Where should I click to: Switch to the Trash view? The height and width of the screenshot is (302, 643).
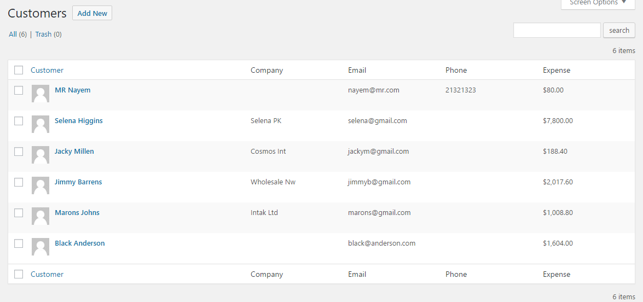click(x=43, y=34)
